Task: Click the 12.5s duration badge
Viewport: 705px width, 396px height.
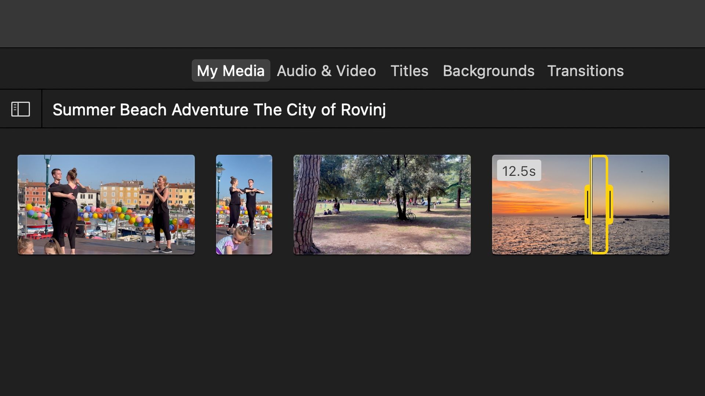Action: click(x=519, y=170)
